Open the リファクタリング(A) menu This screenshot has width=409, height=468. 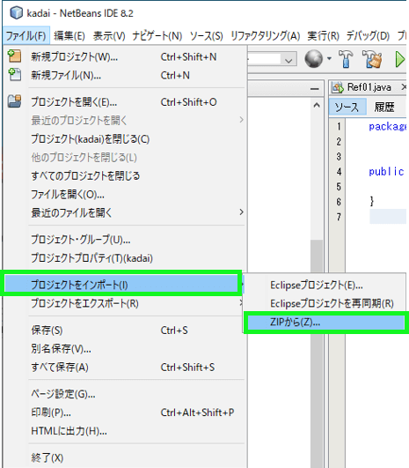[265, 36]
